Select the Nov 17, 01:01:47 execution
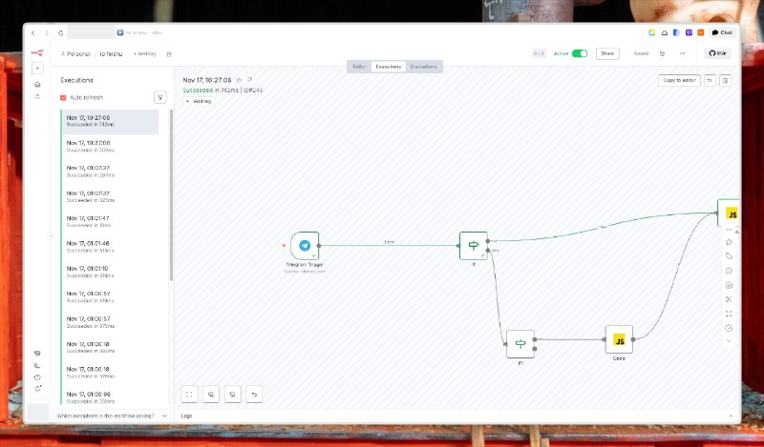Screen dimensions: 764x447 click(109, 221)
